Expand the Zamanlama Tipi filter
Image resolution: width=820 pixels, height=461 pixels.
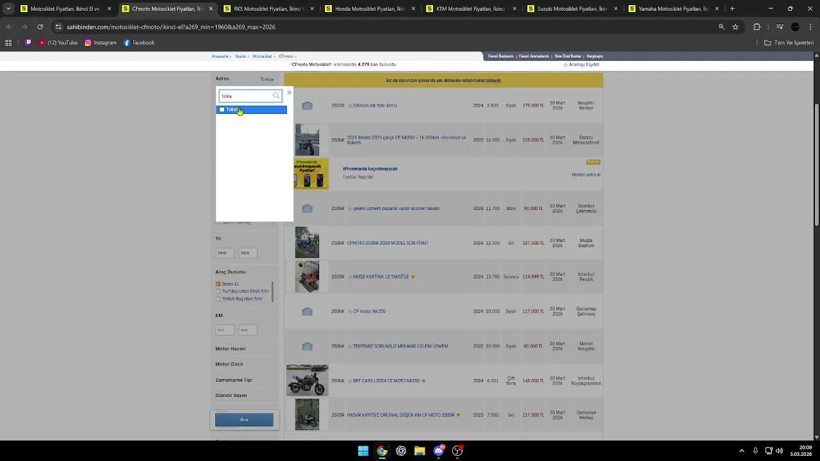234,380
